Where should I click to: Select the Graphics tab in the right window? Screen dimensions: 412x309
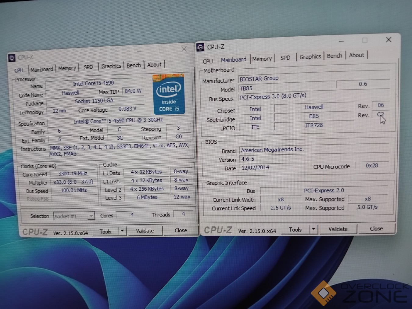[310, 57]
